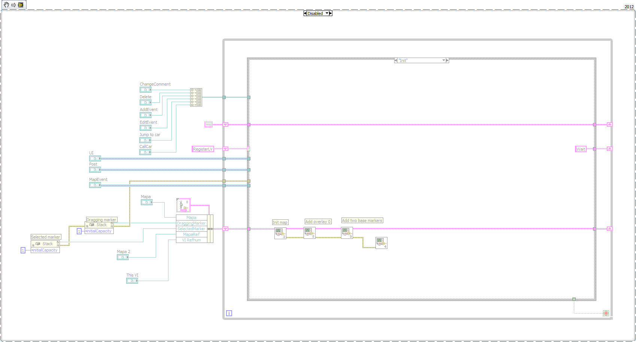Click the pink string constant near loop
Image resolution: width=636 pixels, height=342 pixels.
(209, 124)
